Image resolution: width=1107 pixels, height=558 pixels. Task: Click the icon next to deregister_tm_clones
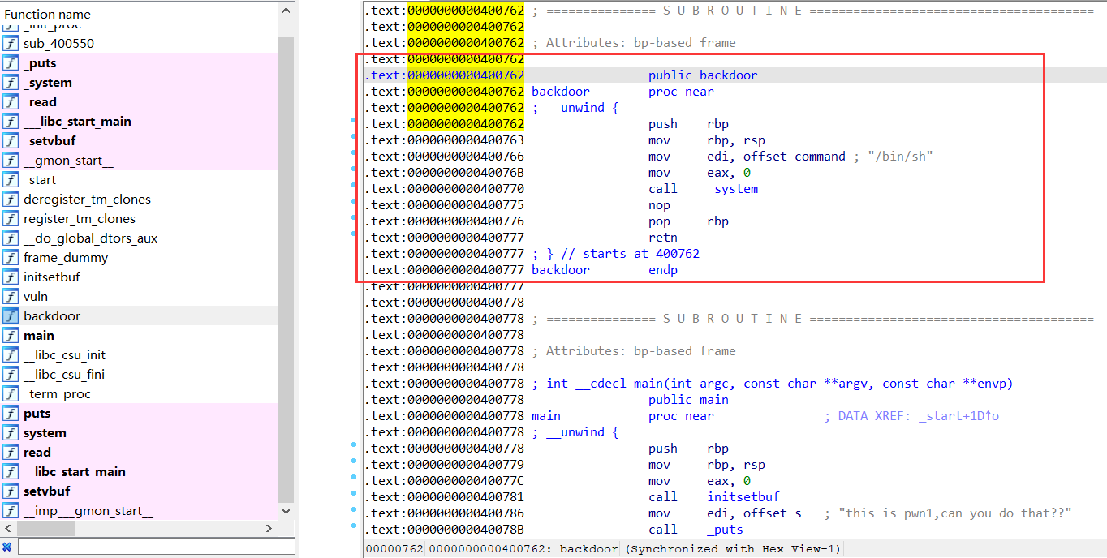11,200
